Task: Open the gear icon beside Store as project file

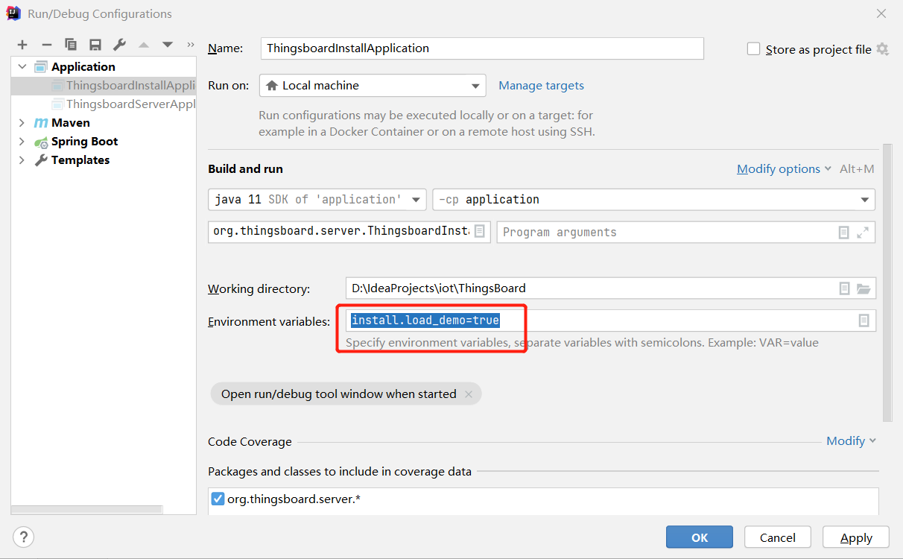Action: [882, 49]
